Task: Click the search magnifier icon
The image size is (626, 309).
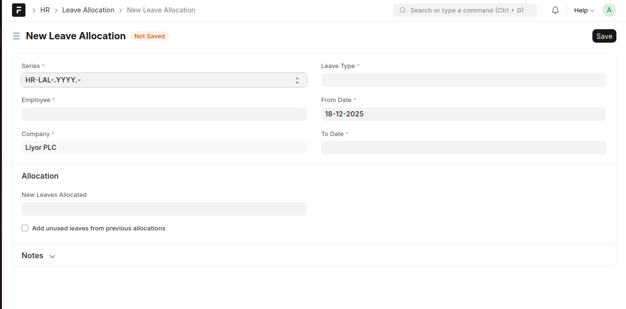Action: pos(403,10)
